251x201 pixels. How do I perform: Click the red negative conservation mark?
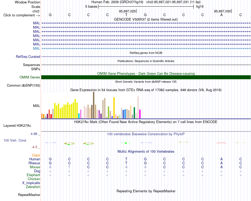coord(221,143)
